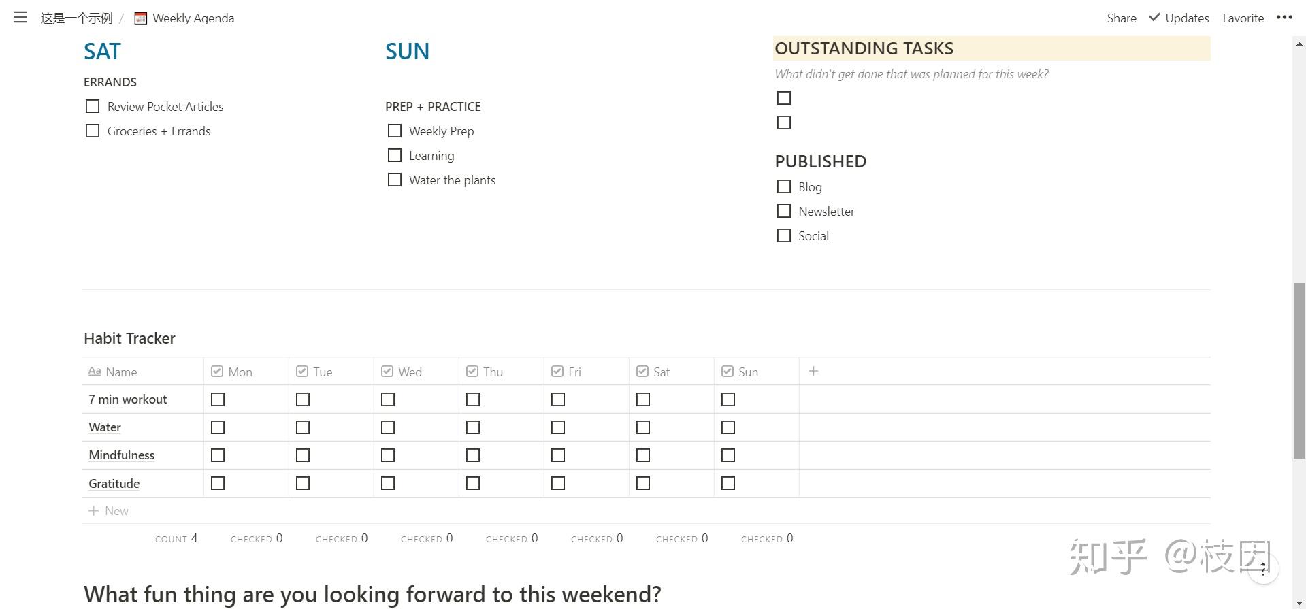Click the Updates checkmark icon
1306x609 pixels.
point(1154,18)
